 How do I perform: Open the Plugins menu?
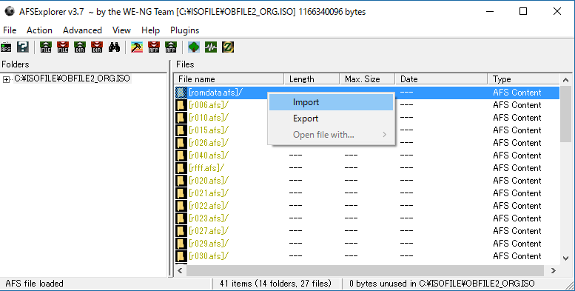(184, 30)
